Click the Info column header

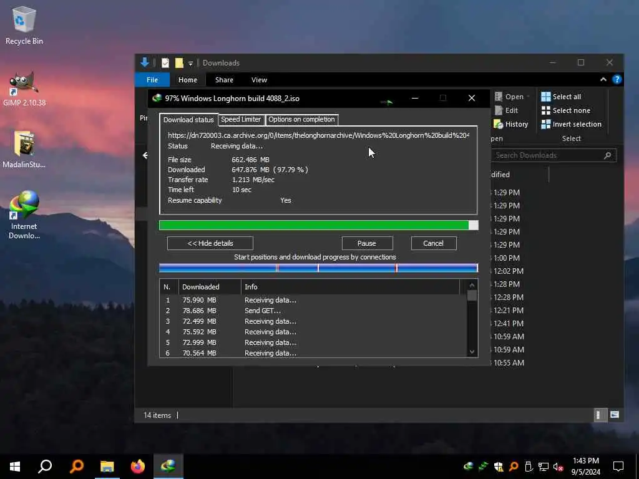[x=351, y=287]
